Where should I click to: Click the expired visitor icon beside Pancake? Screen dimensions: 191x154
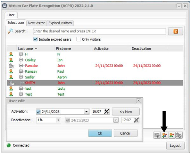coord(11,66)
